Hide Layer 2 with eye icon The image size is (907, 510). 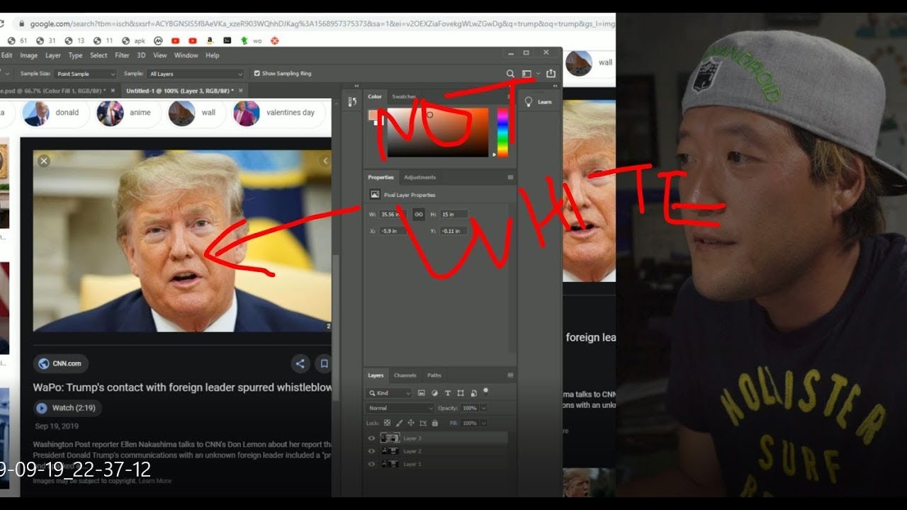(x=371, y=451)
